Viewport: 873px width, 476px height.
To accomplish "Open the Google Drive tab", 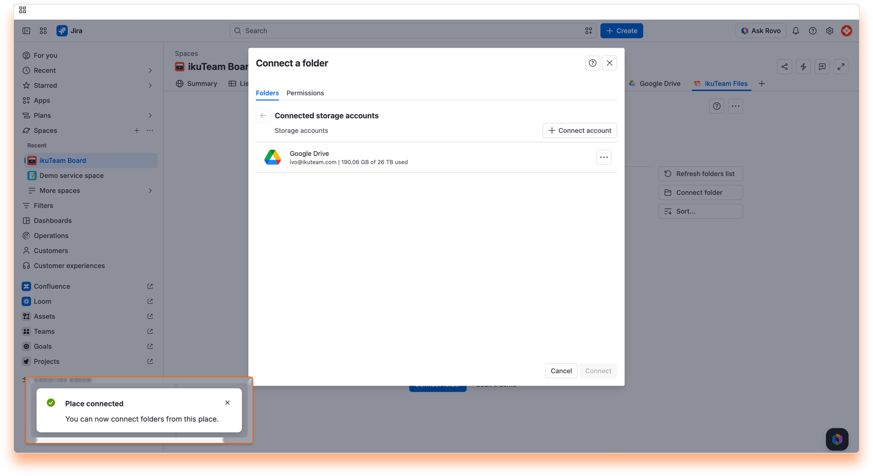I will click(655, 84).
